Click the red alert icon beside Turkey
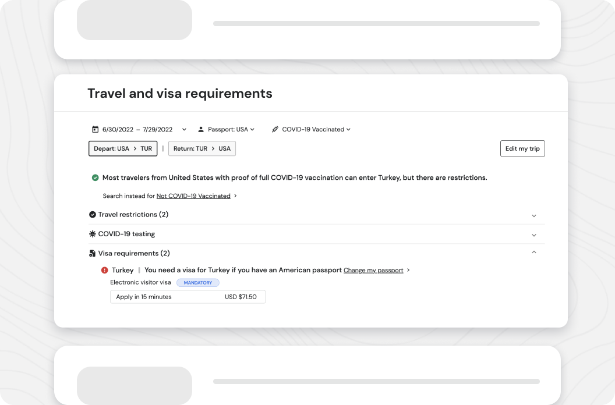 (105, 270)
